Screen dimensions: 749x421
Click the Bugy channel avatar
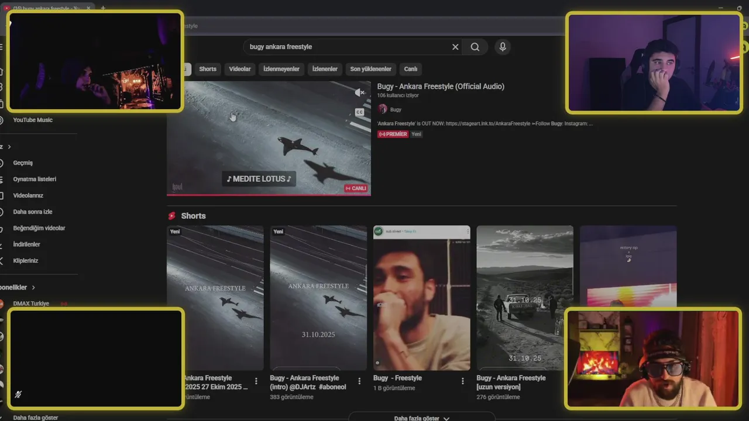[x=383, y=109]
